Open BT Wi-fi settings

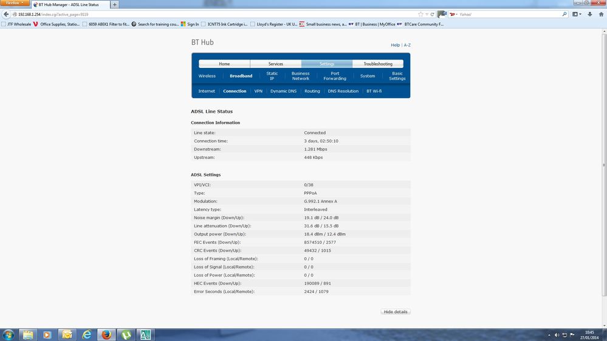click(374, 91)
